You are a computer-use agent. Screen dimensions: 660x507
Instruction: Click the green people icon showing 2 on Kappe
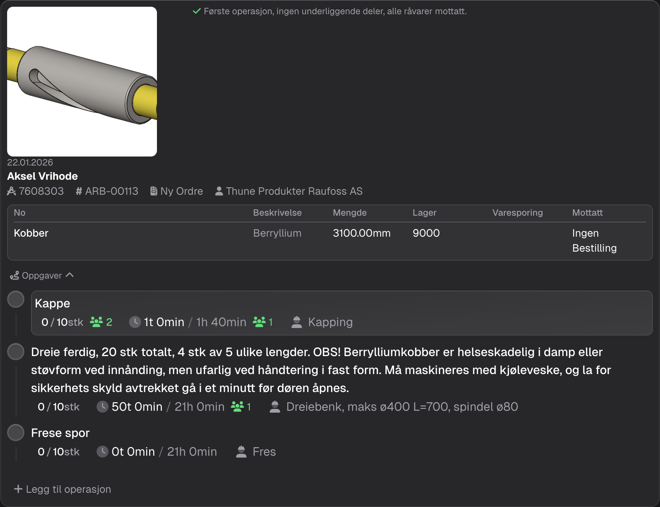pos(96,322)
